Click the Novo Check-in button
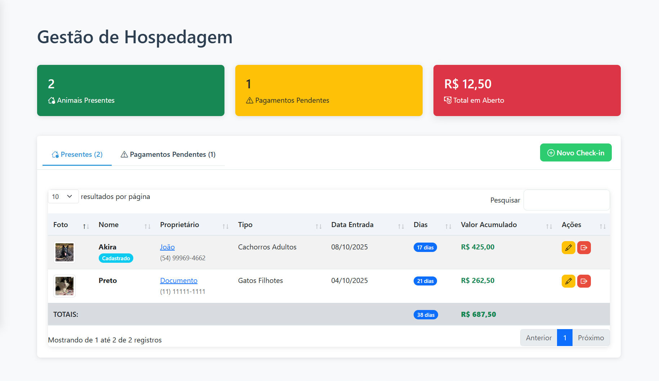This screenshot has width=659, height=381. pyautogui.click(x=575, y=153)
